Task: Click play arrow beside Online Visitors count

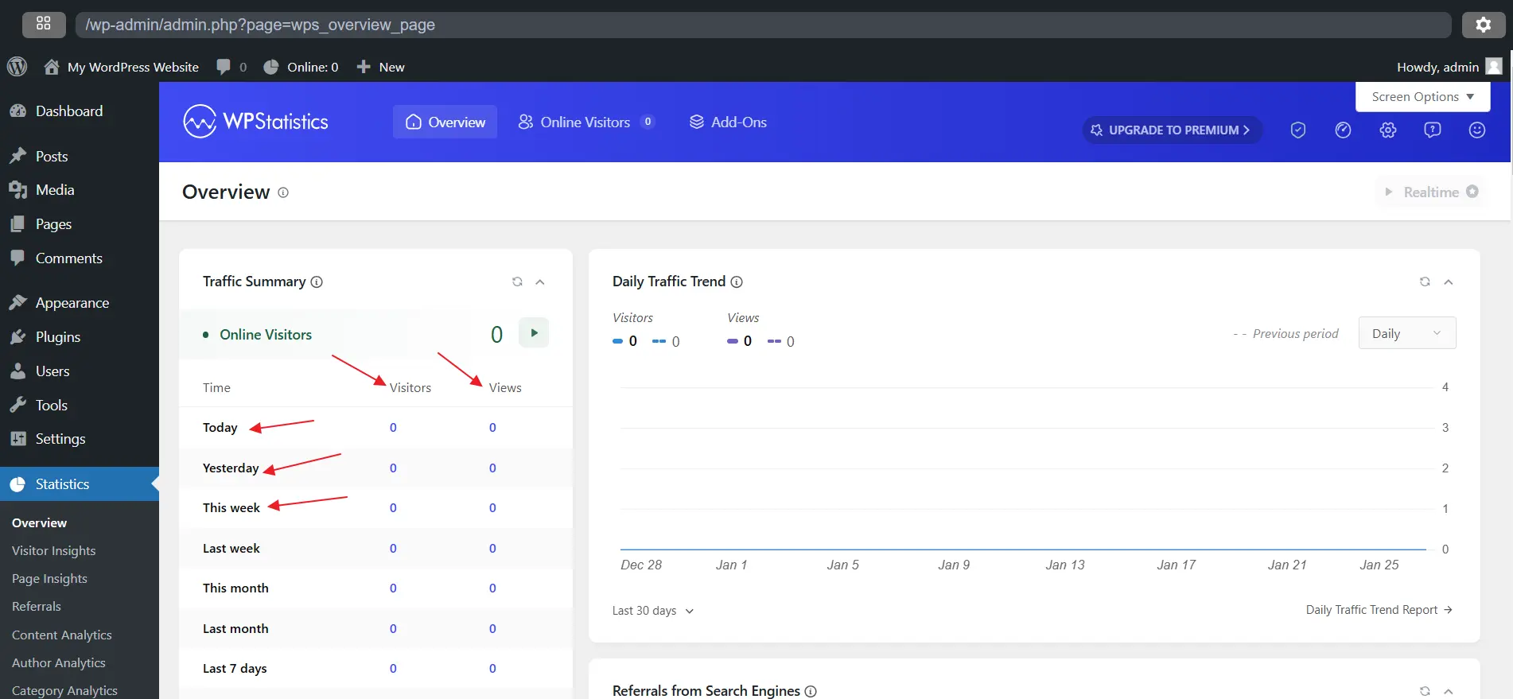Action: [x=534, y=332]
